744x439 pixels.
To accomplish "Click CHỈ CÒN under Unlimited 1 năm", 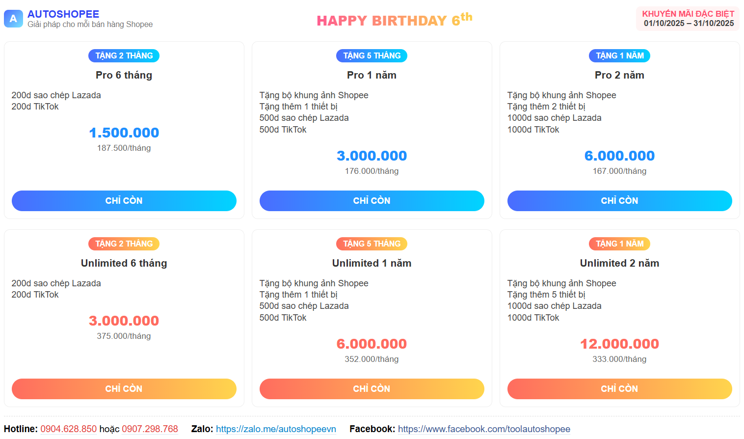I will click(x=372, y=389).
